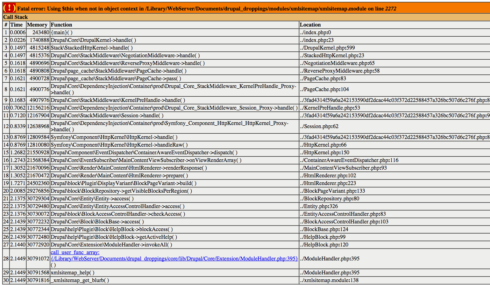Click the red exclamation warning icon
Viewport: 490px width, 288px height.
click(x=9, y=8)
